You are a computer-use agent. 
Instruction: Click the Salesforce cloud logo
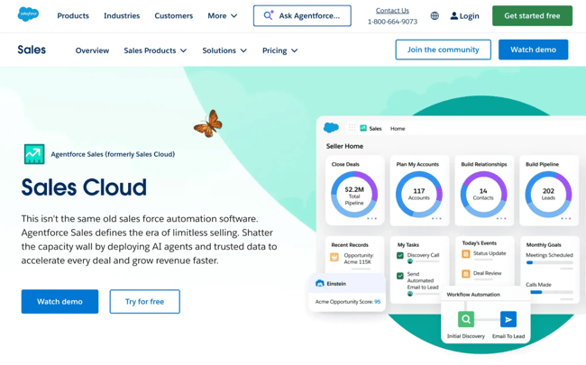28,14
